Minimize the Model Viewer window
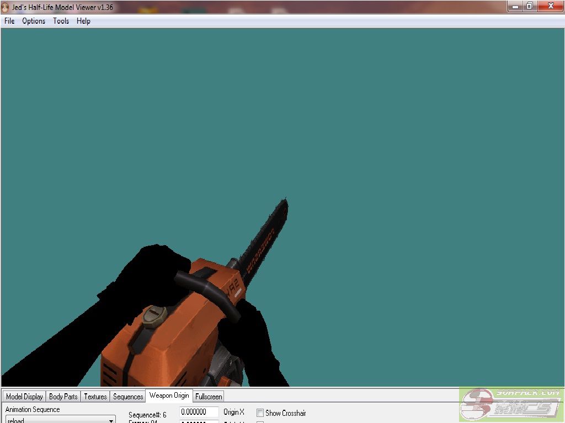The image size is (565, 423). click(516, 6)
